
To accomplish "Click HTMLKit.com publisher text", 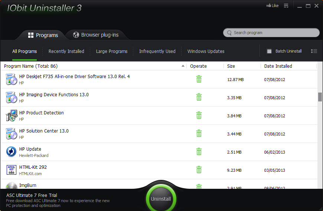I will tap(30, 174).
